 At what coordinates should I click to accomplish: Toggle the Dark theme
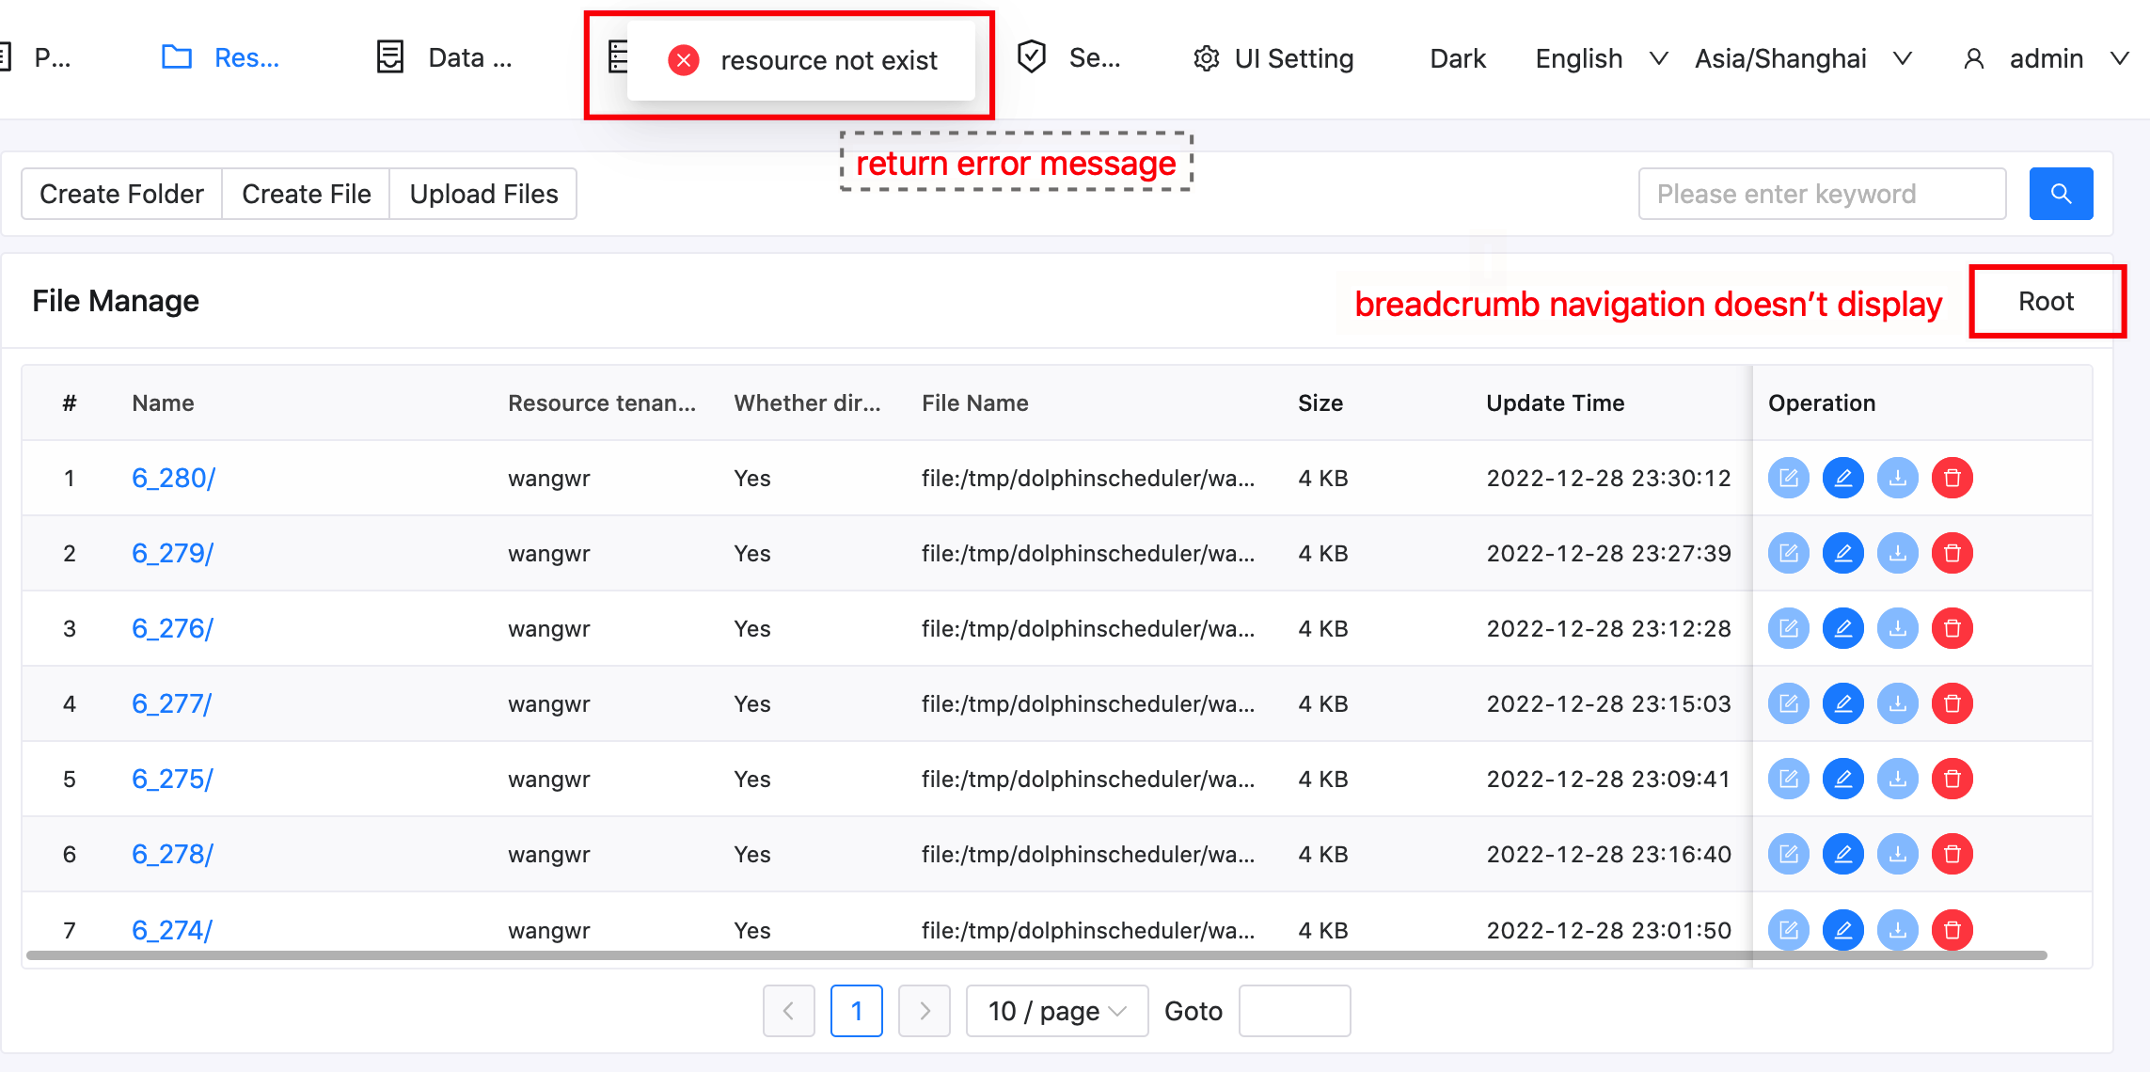tap(1457, 58)
